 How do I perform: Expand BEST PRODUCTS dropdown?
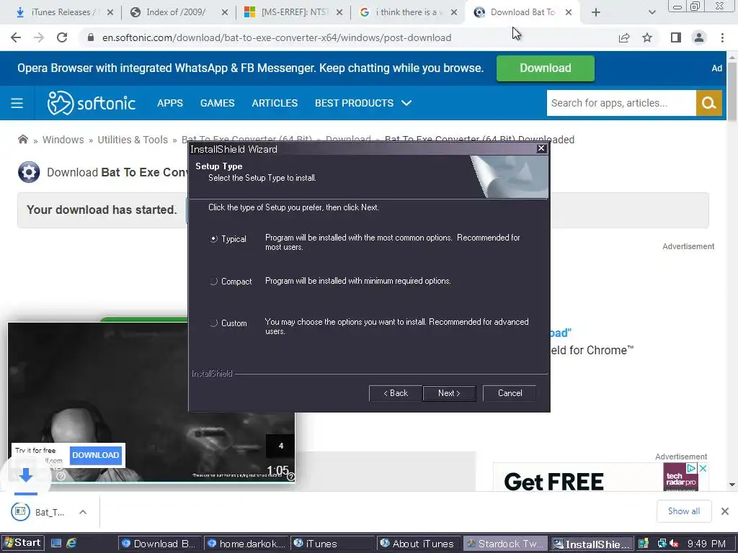[x=363, y=103]
